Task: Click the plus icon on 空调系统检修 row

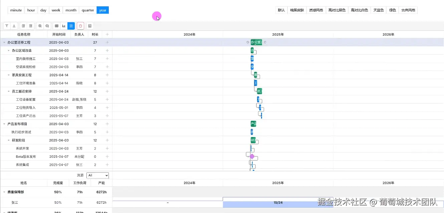Action: click(107, 67)
